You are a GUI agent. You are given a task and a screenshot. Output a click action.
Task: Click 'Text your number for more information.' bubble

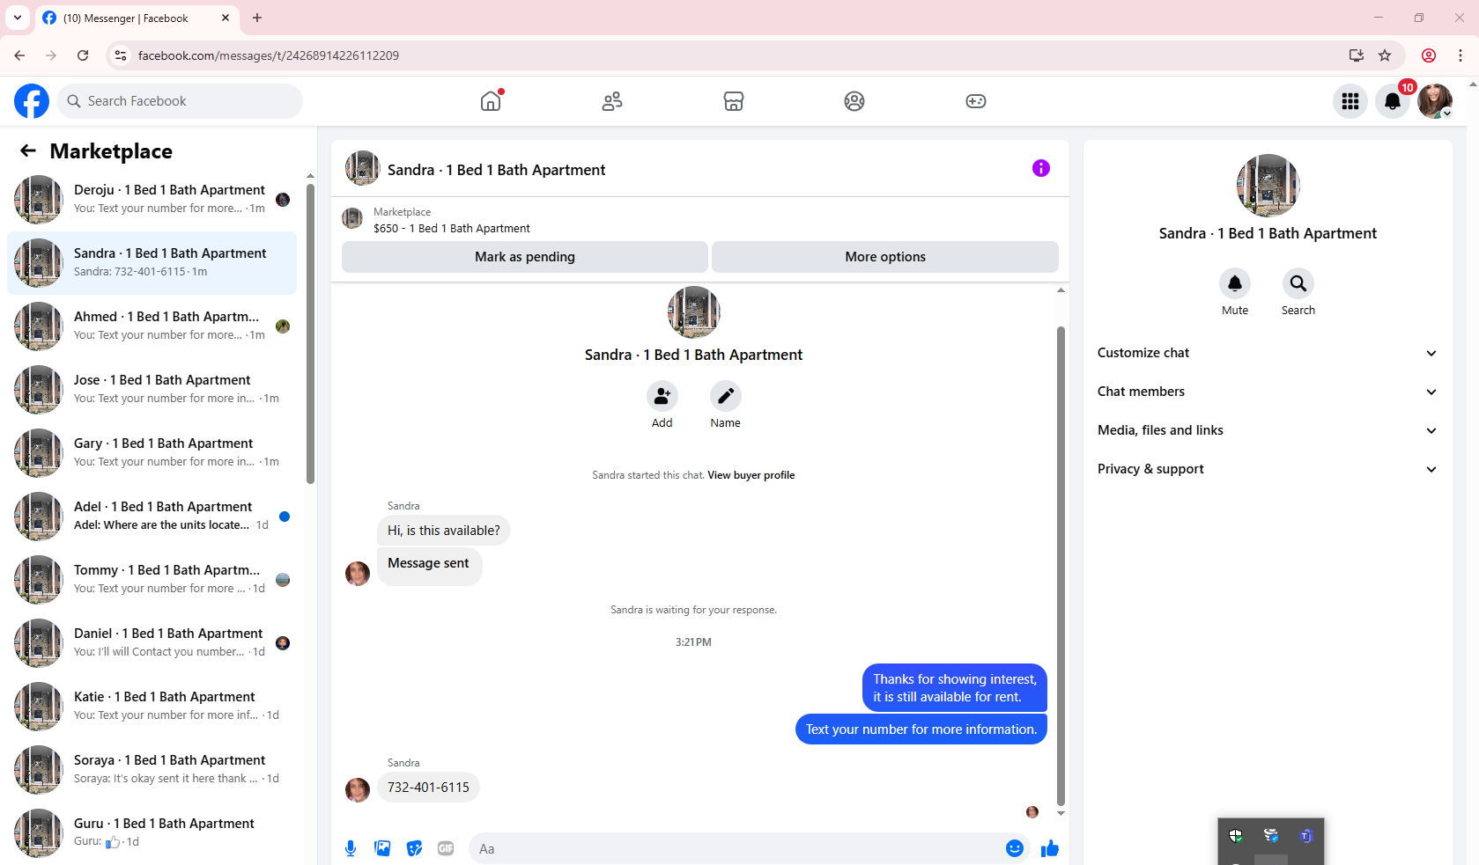pos(921,729)
